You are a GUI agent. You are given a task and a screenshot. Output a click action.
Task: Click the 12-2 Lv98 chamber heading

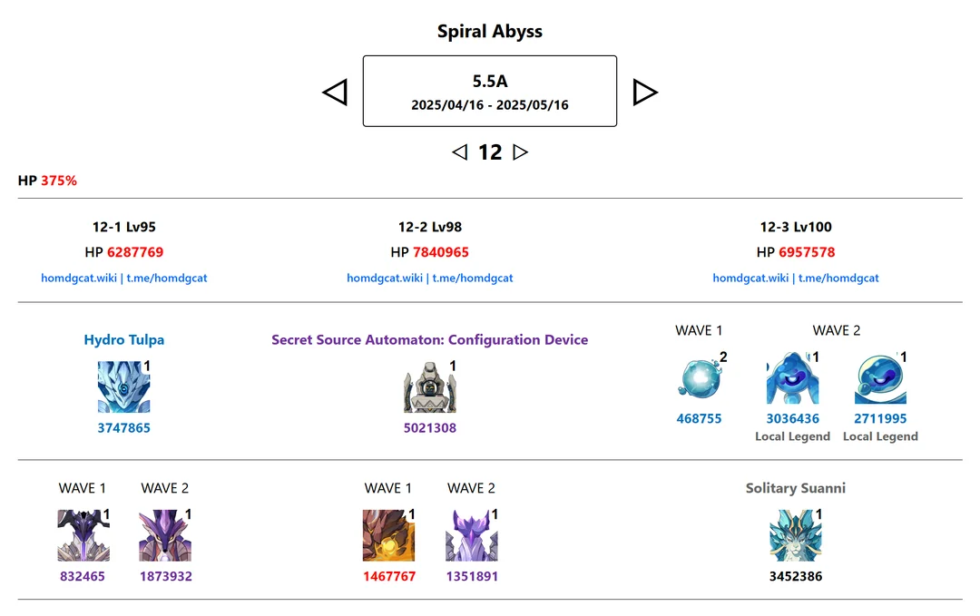(430, 227)
